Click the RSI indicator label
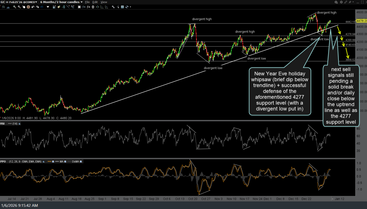The image size is (367, 209). tap(3, 124)
